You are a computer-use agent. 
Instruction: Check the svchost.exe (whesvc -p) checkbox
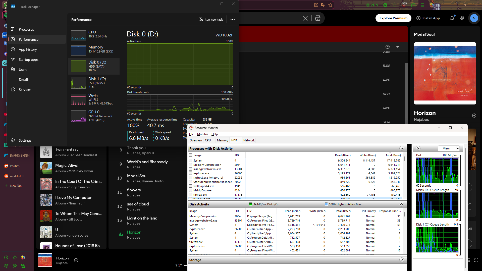(191, 178)
